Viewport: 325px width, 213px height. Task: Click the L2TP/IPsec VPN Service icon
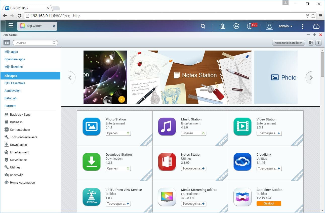tap(92, 197)
